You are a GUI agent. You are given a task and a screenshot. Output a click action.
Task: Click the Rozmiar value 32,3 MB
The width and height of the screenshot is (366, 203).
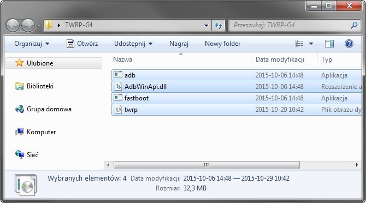point(194,188)
